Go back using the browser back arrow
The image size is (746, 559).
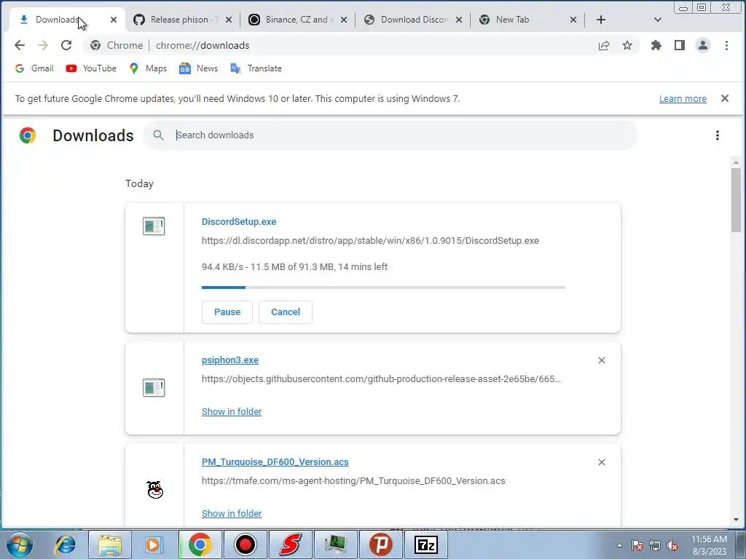pos(20,45)
